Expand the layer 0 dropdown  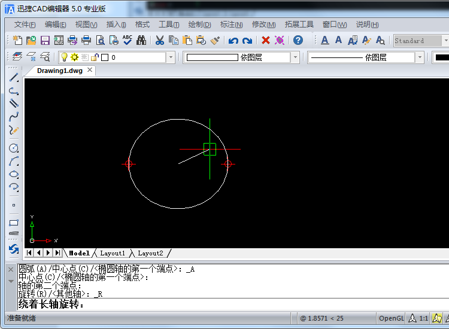pyautogui.click(x=171, y=57)
